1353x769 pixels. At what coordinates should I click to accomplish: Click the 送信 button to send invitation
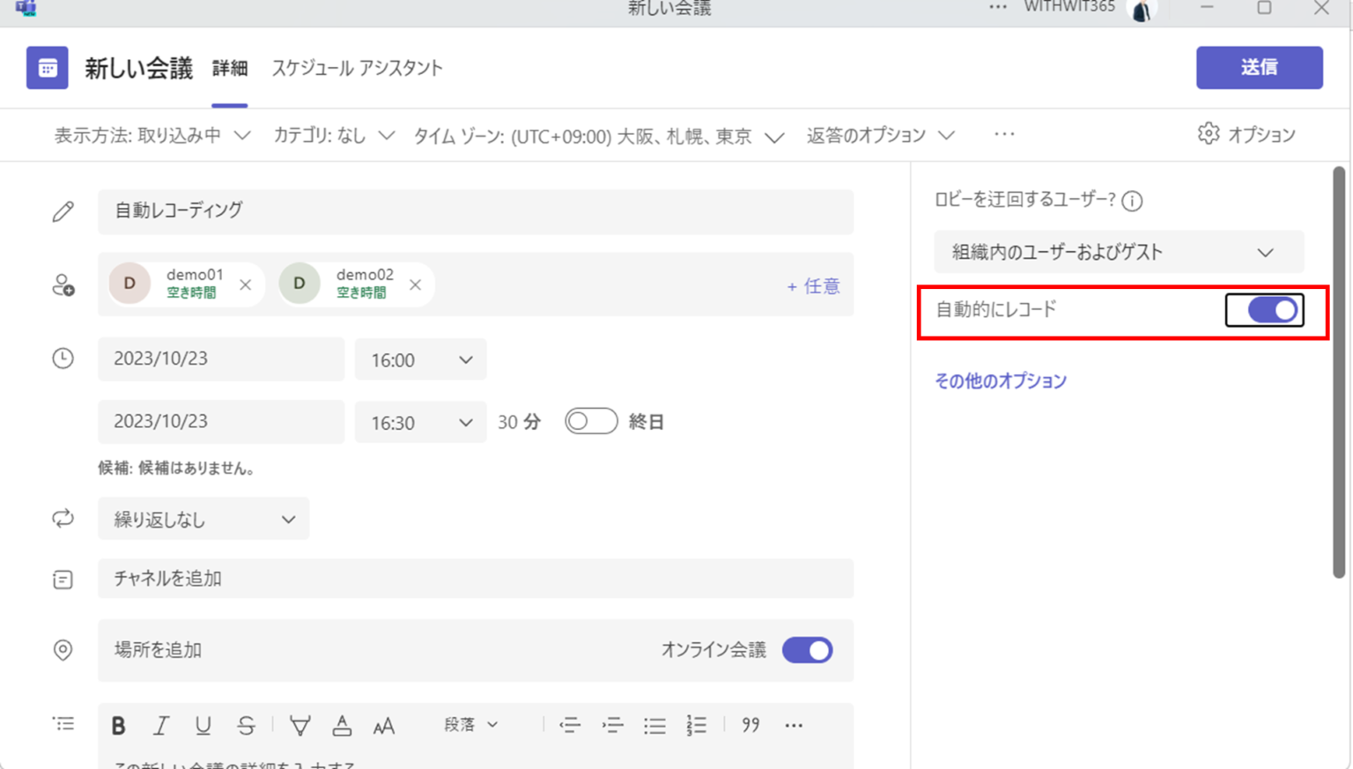1259,68
